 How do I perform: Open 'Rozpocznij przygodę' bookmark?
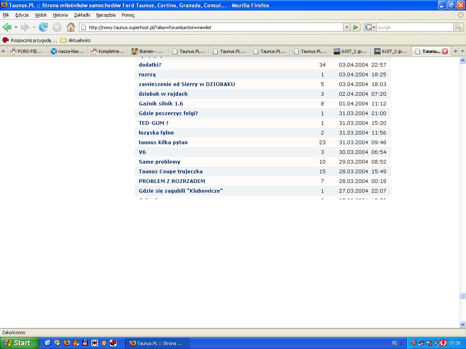[30, 40]
